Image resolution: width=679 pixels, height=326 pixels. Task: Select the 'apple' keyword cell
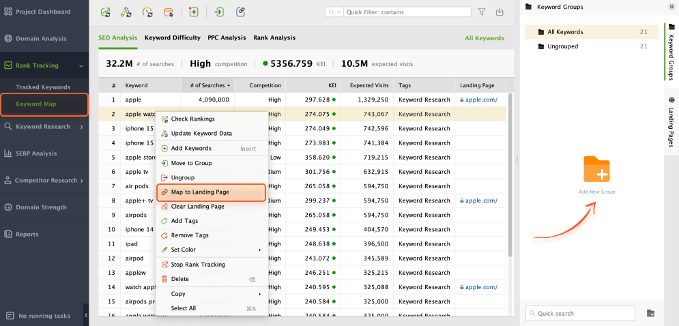point(150,100)
